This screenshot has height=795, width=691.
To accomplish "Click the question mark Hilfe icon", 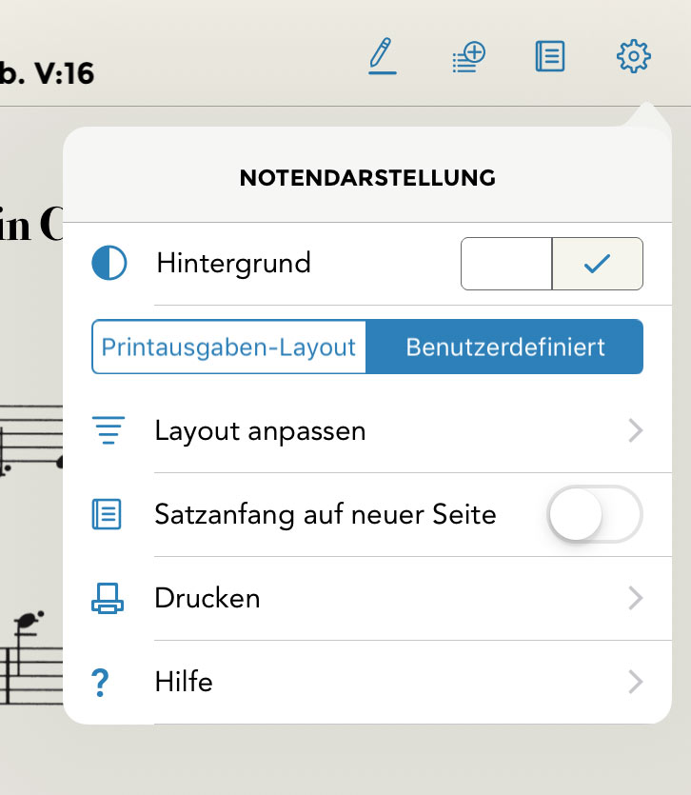I will point(102,683).
